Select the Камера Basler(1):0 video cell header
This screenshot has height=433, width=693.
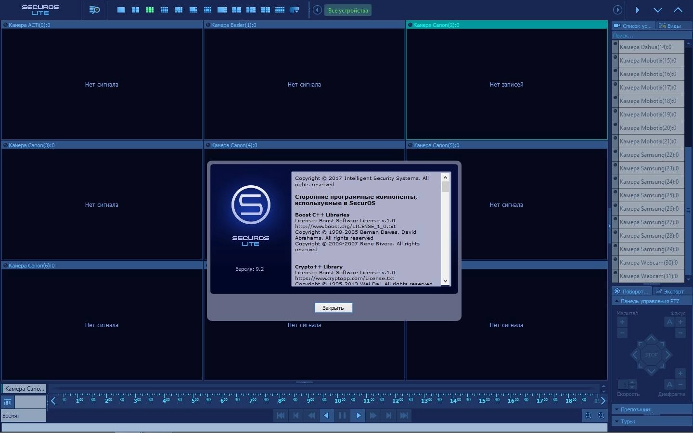[x=304, y=25]
